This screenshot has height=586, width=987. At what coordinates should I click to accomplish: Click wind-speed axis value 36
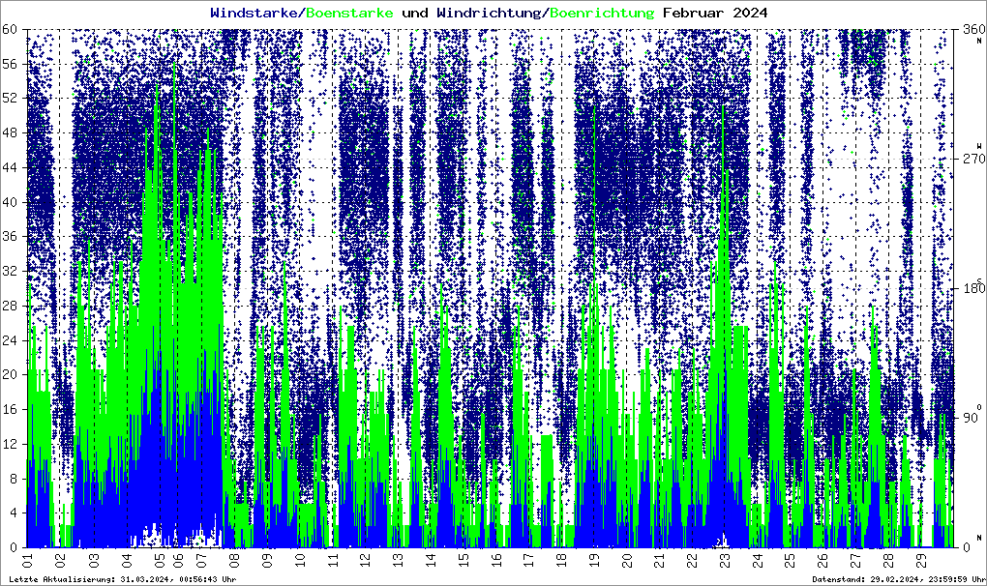coord(10,236)
